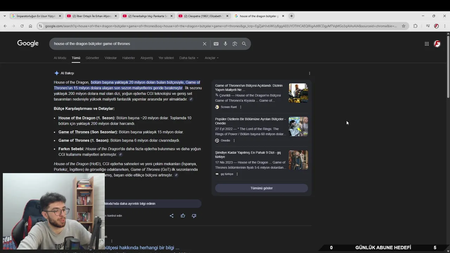Start voice search with microphone icon
The width and height of the screenshot is (450, 253).
tap(225, 44)
